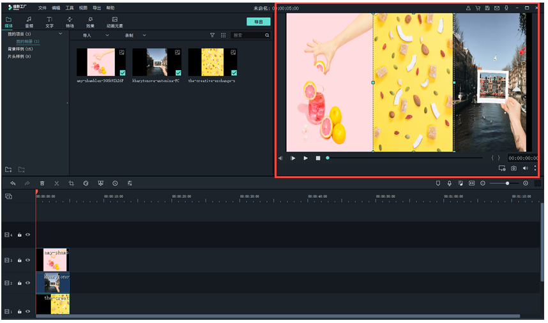Open the speed clock tool
The image size is (548, 323).
pos(115,183)
